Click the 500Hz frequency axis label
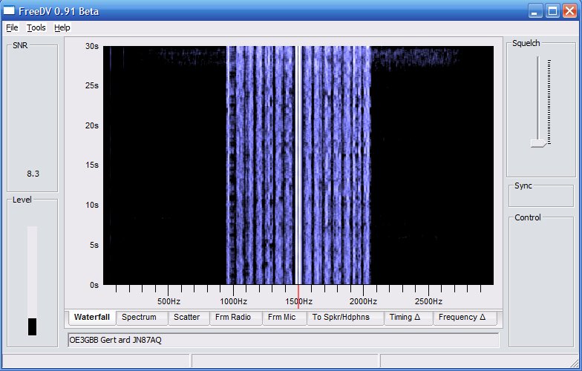This screenshot has width=582, height=371. point(169,301)
